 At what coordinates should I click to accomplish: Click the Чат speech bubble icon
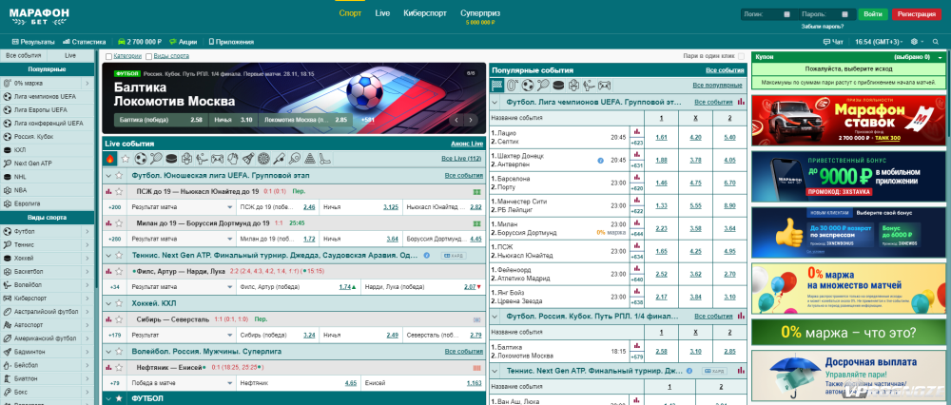click(825, 42)
